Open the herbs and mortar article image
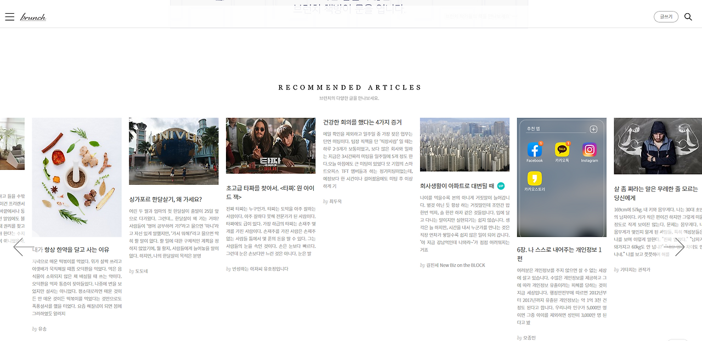This screenshot has height=341, width=702. pyautogui.click(x=77, y=177)
